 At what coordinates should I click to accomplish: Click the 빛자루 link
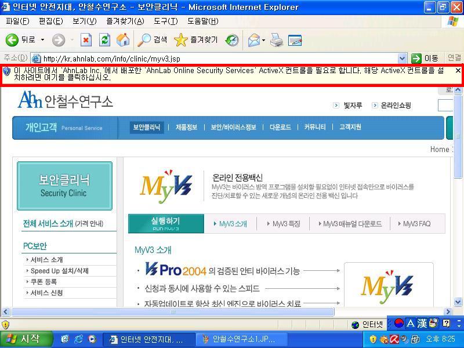353,106
